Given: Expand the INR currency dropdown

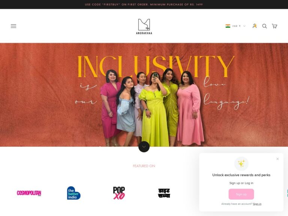Looking at the screenshot, I should point(235,26).
